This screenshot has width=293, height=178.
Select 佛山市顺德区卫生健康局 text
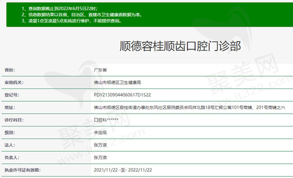point(117,83)
